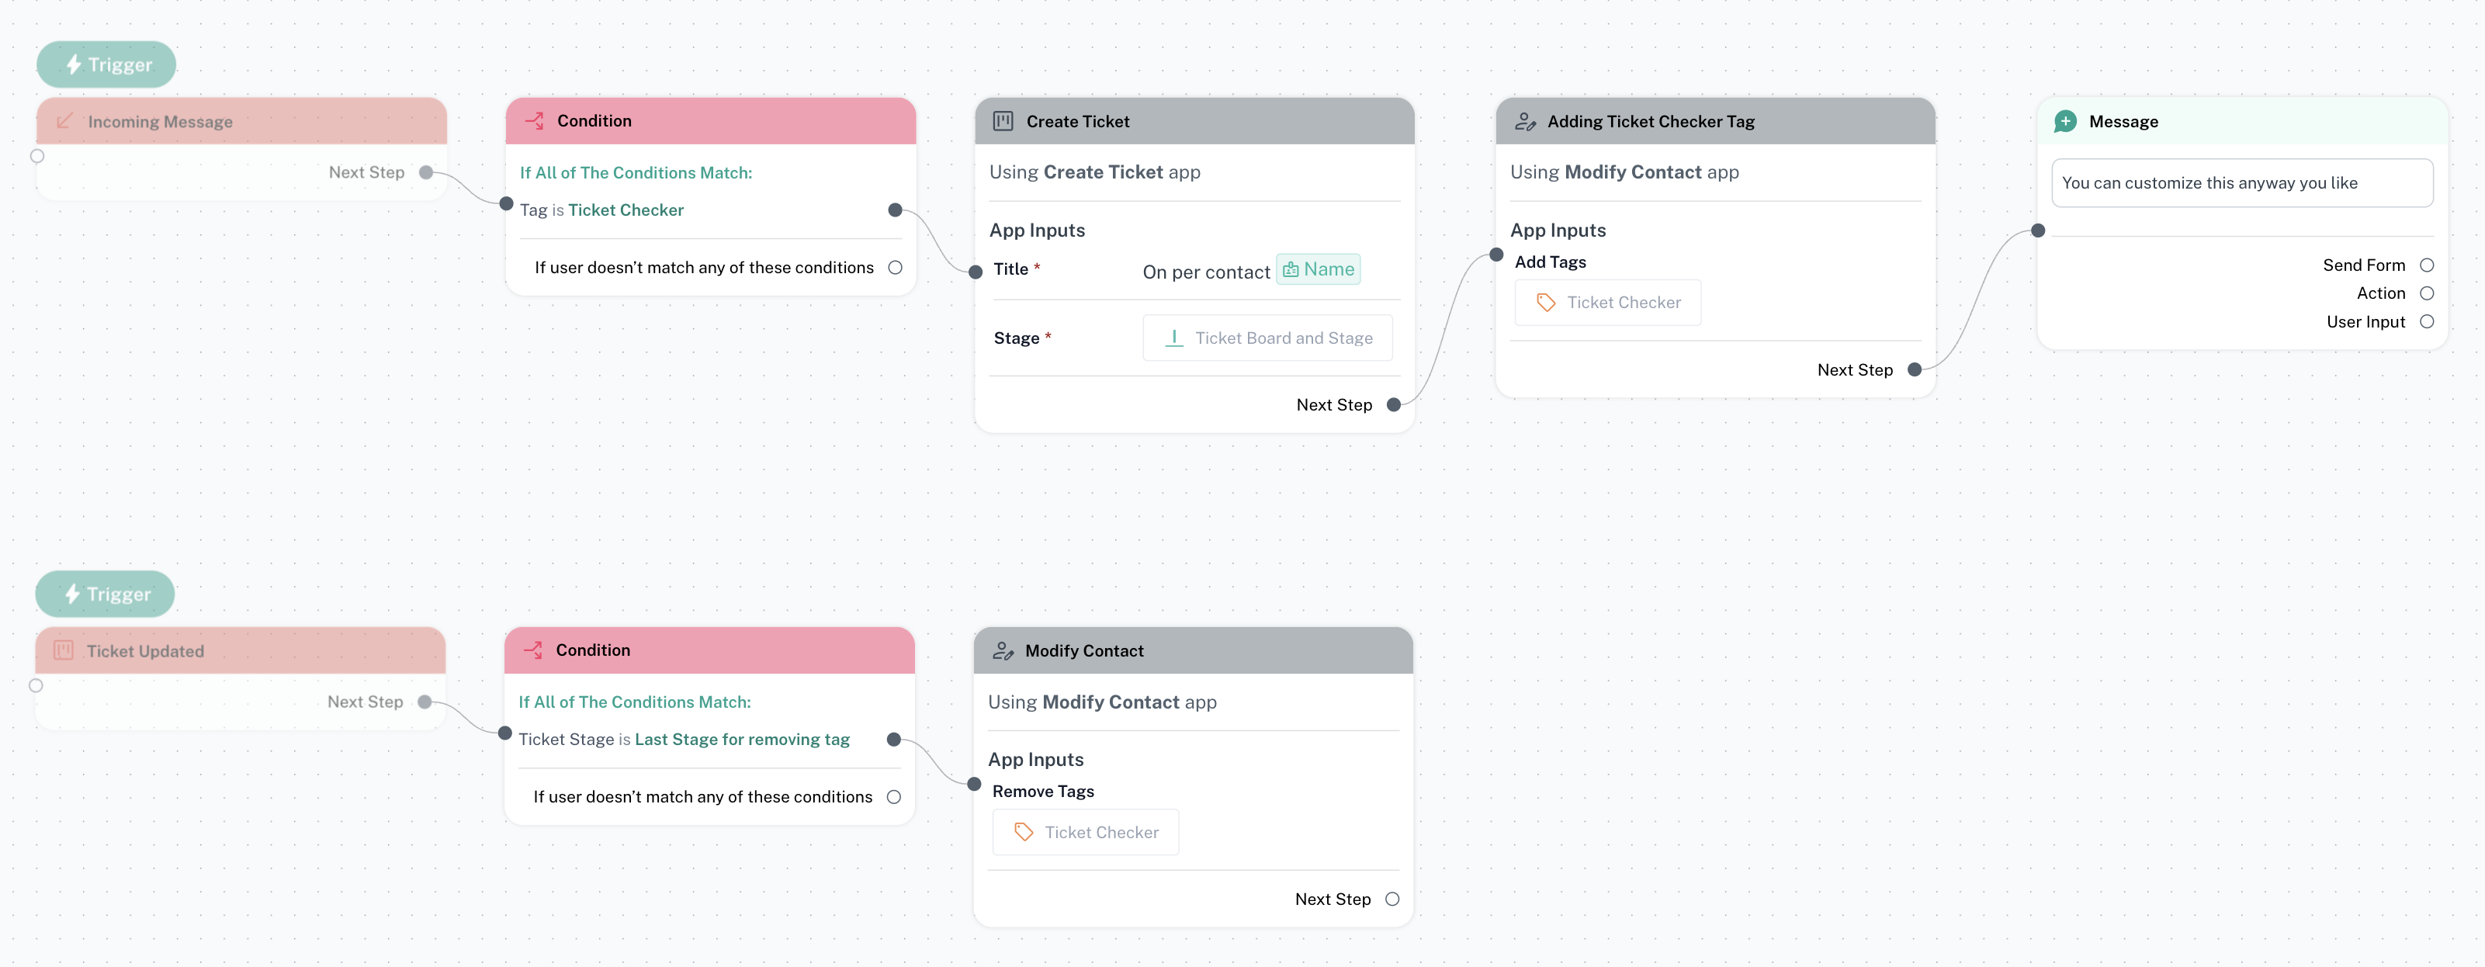Click the Name variable chip in Title
2485x967 pixels.
[x=1318, y=269]
